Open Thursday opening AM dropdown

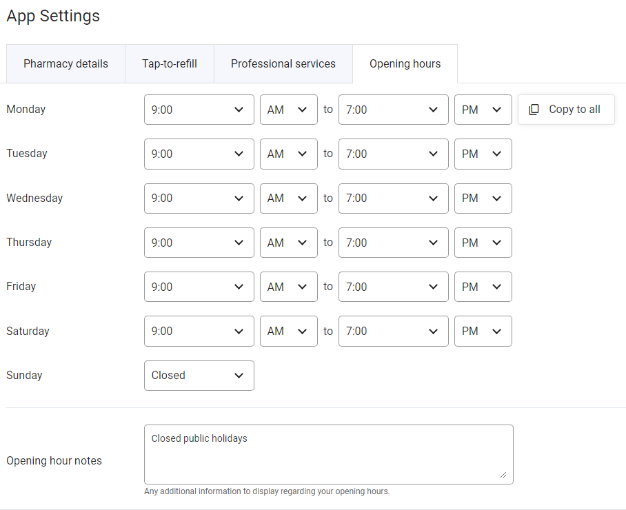[x=289, y=243]
